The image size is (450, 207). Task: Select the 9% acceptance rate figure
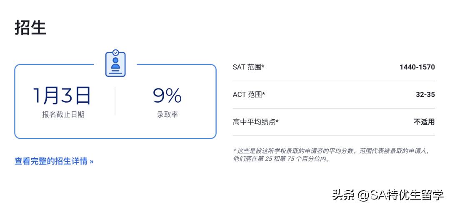tap(167, 96)
